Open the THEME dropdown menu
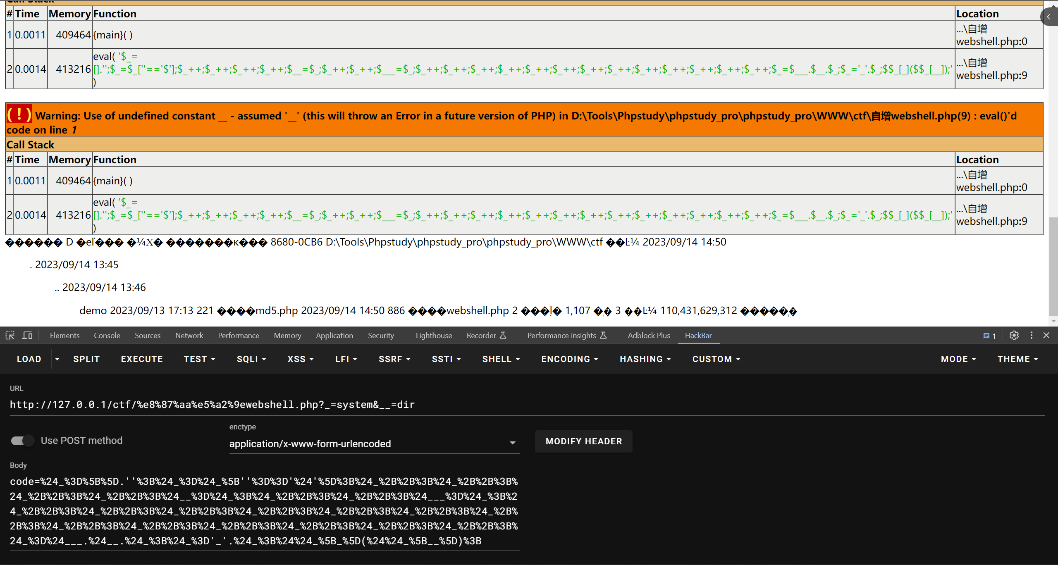The image size is (1058, 565). (x=1017, y=359)
